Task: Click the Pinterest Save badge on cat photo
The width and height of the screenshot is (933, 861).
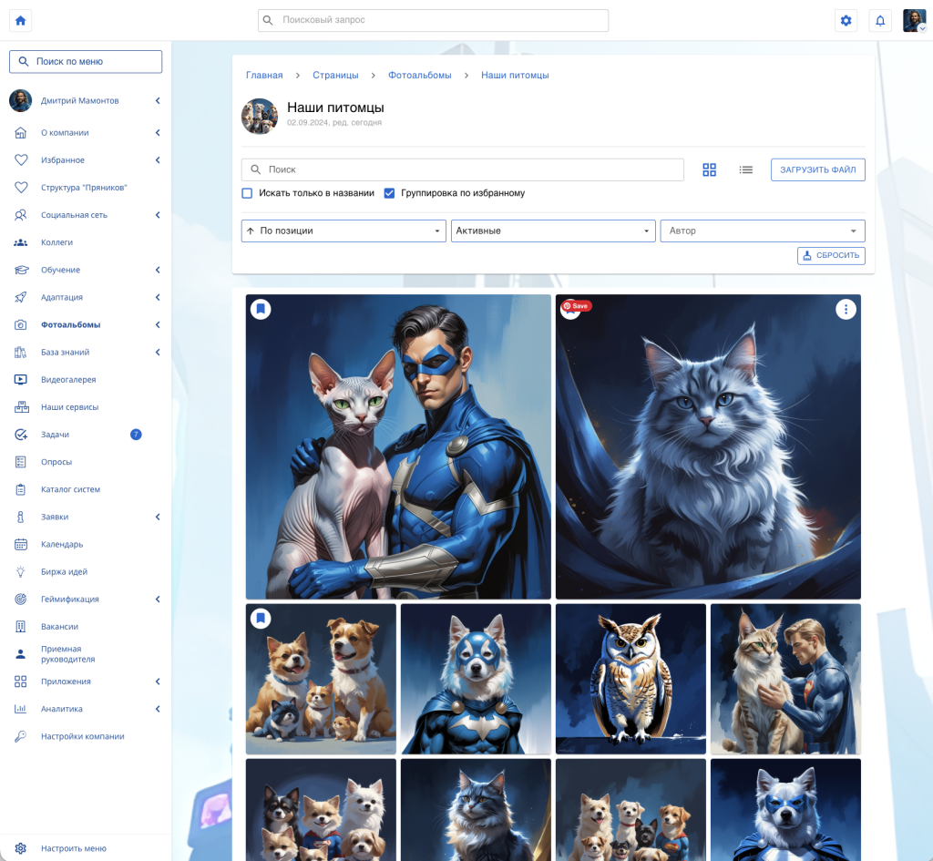Action: click(577, 306)
